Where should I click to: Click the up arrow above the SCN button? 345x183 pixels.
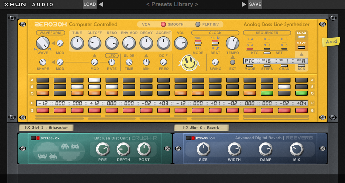pyautogui.click(x=302, y=54)
